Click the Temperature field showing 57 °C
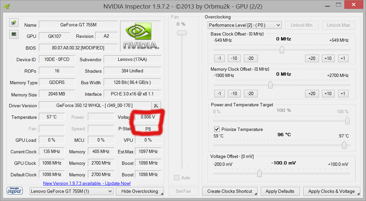 [52, 117]
